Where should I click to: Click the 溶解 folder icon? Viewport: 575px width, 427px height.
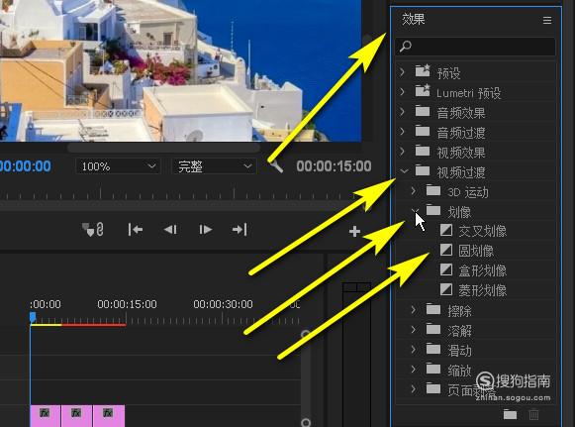433,329
